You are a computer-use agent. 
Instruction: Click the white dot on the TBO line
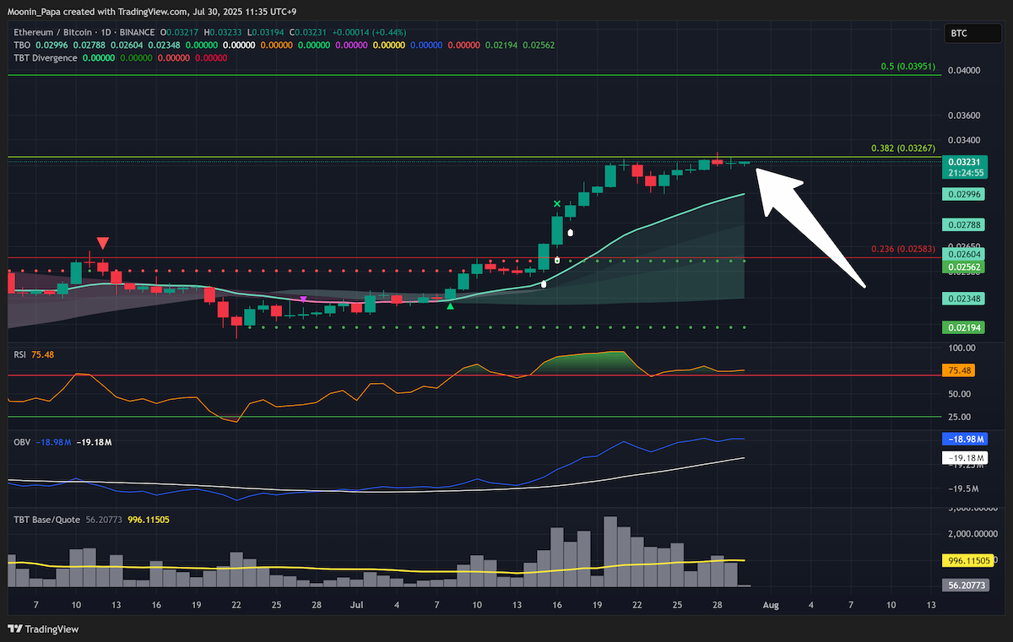coord(544,284)
